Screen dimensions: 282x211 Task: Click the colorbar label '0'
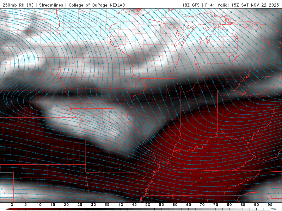click(x=12, y=205)
